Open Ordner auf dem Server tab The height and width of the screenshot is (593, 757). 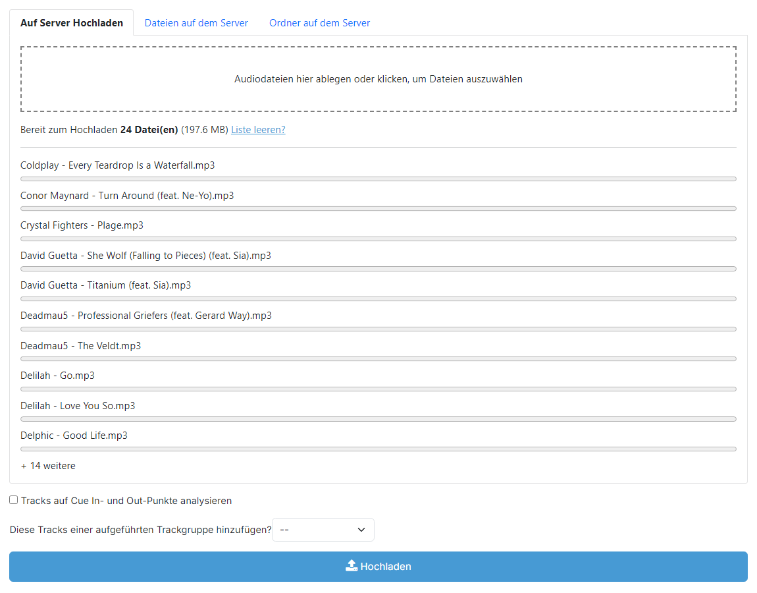click(320, 22)
